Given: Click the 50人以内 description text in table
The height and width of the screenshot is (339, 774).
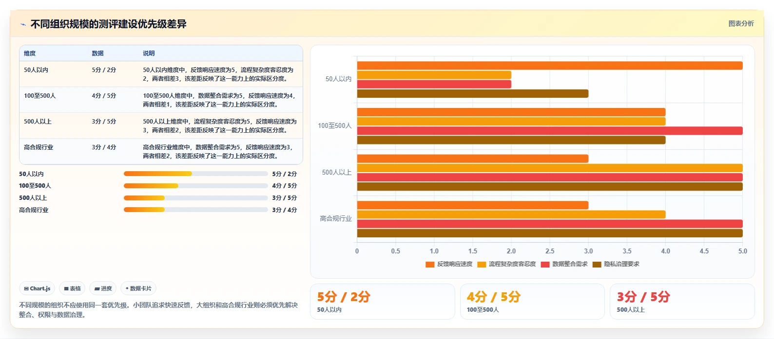Looking at the screenshot, I should (x=218, y=74).
